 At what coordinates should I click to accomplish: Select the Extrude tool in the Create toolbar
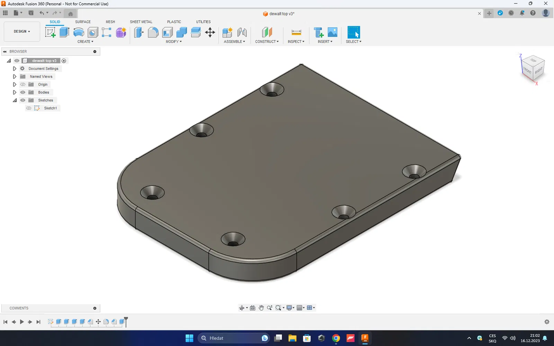tap(64, 33)
